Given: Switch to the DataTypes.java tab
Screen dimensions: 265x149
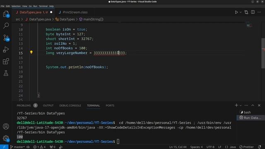Looking at the screenshot, I should (x=34, y=12).
